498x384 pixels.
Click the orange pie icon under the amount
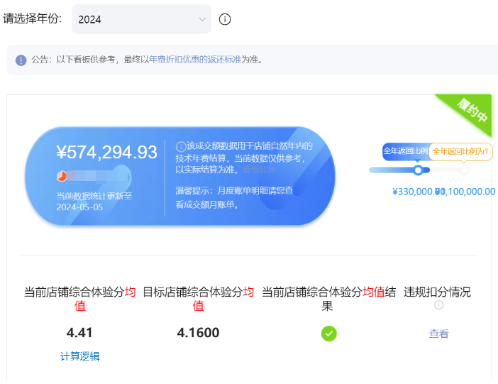click(x=62, y=175)
